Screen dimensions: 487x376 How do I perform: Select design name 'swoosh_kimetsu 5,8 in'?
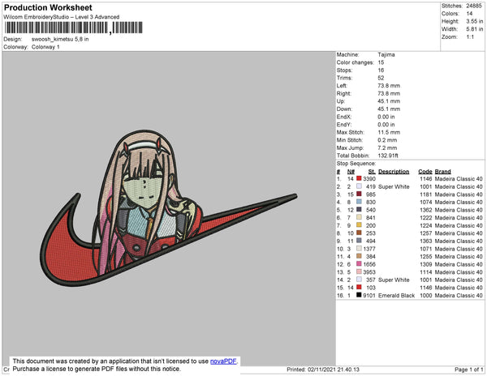60,39
